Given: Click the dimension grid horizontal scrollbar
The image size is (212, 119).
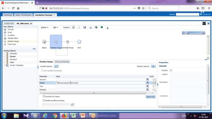Looking at the screenshot, I should coord(94,93).
